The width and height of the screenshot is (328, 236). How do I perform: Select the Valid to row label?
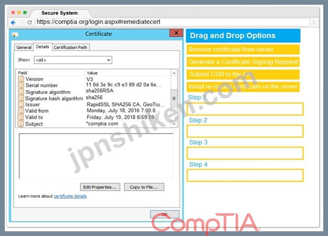coord(34,117)
